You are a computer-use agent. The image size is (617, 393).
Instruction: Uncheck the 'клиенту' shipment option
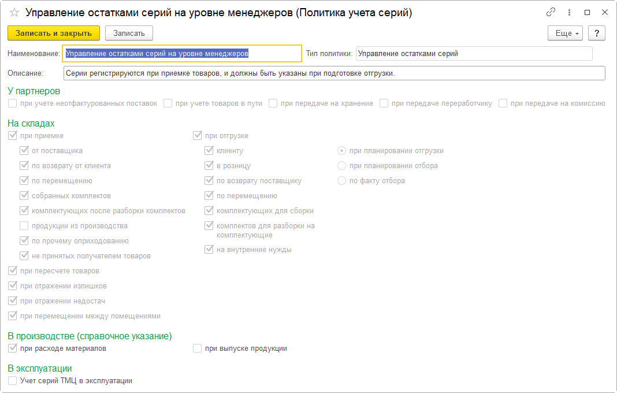(209, 150)
